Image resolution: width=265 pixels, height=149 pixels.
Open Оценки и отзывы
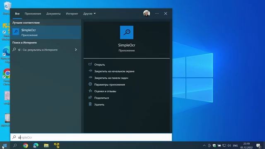click(105, 91)
